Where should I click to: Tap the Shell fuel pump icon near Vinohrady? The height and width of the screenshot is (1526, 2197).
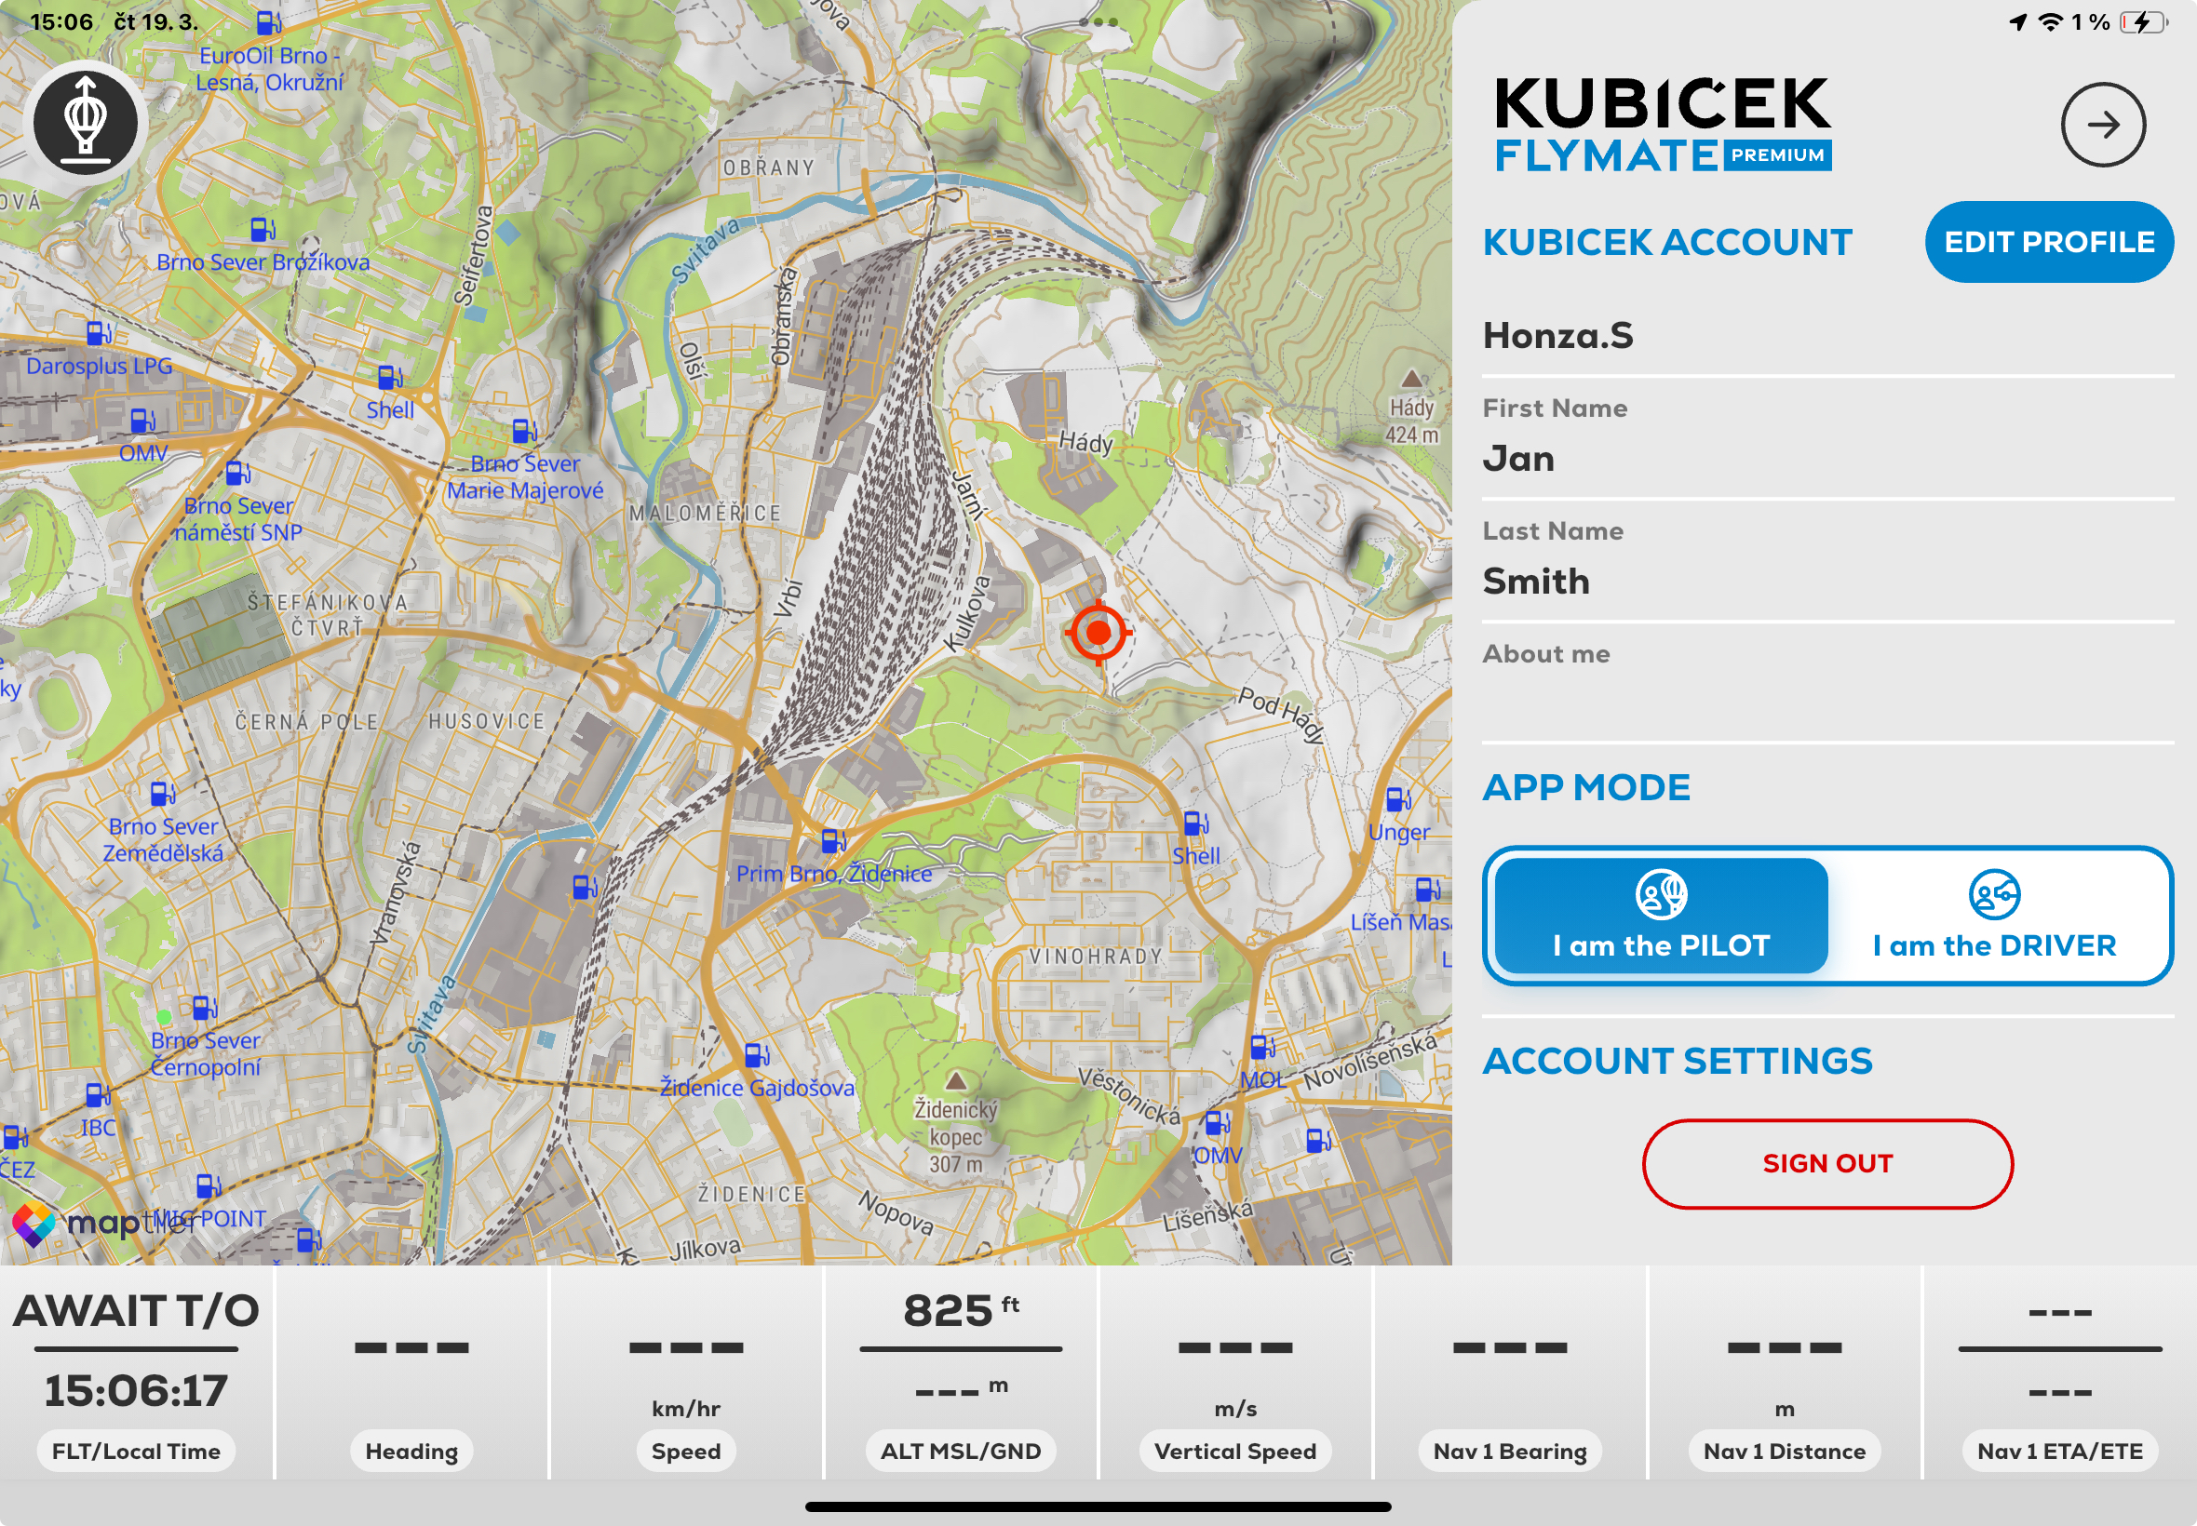pyautogui.click(x=1194, y=823)
